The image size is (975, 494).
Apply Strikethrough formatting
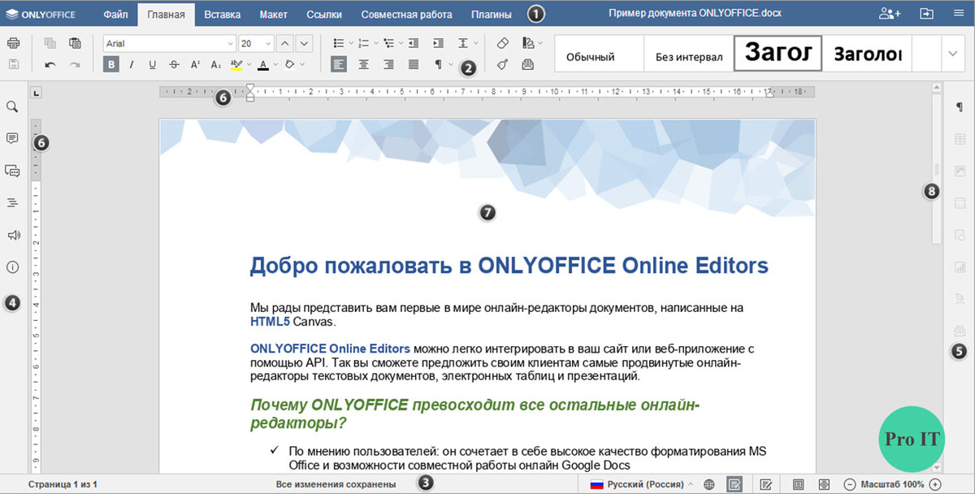tap(174, 64)
